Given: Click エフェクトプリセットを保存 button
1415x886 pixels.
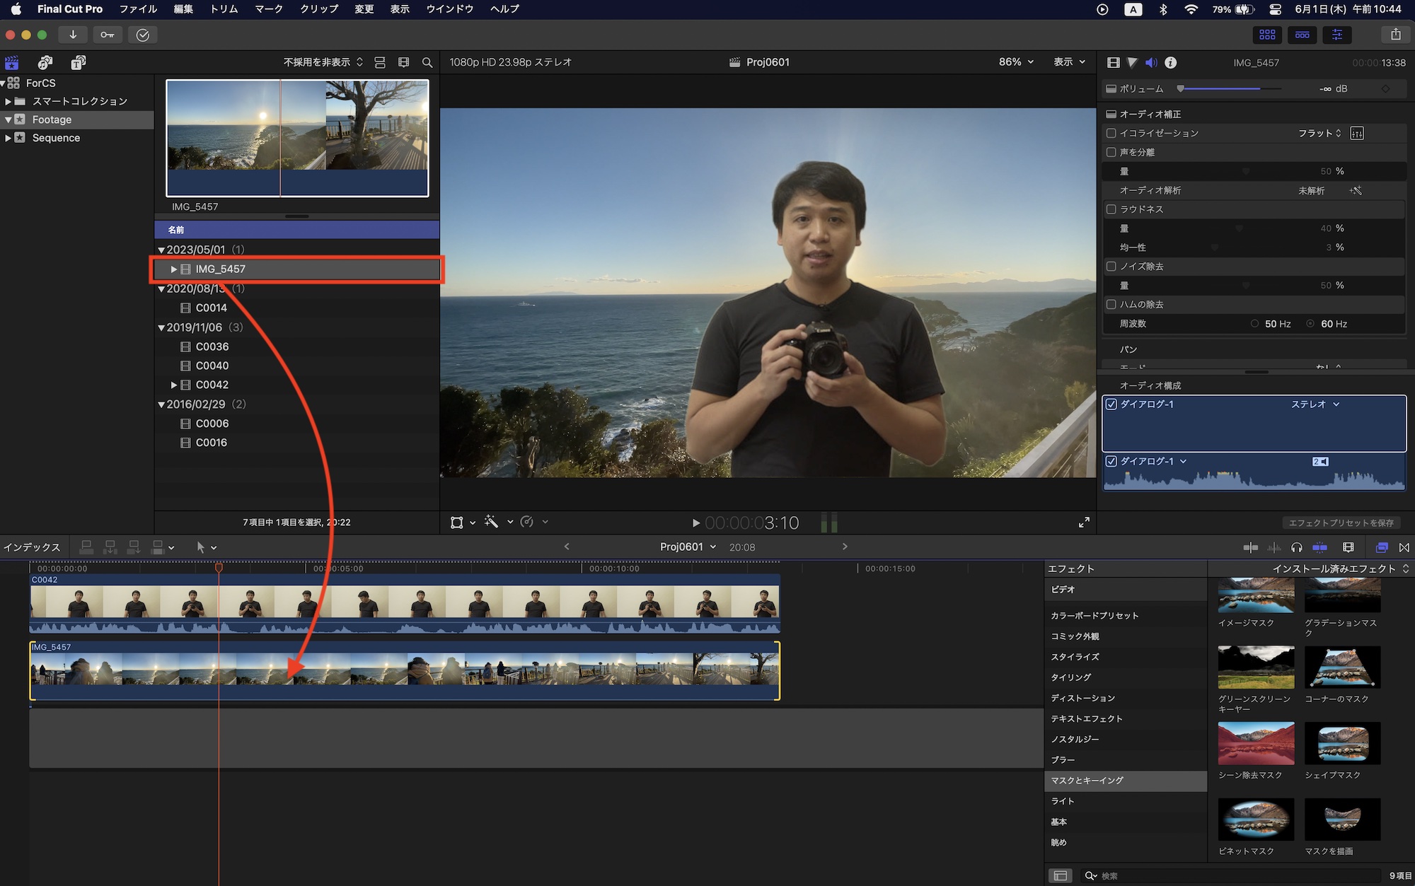Looking at the screenshot, I should point(1341,523).
